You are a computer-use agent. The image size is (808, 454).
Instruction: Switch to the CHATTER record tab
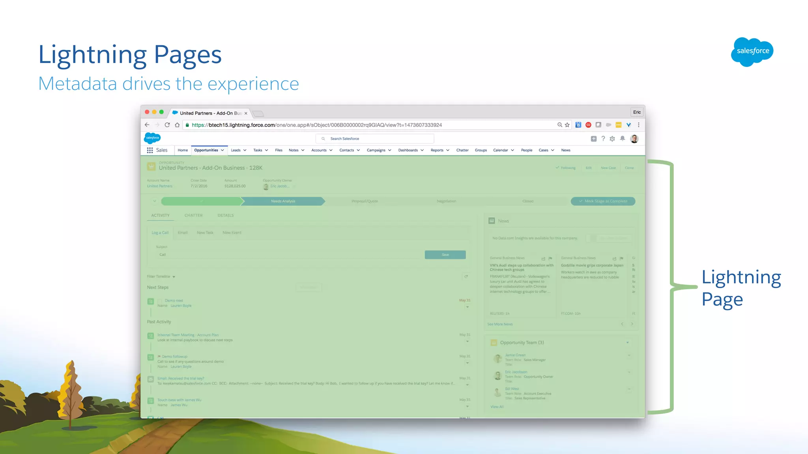193,216
